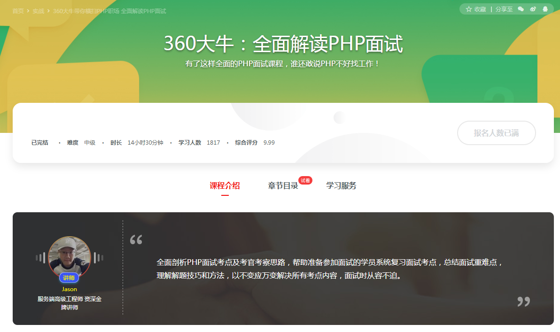The image size is (560, 332).
Task: Click the red 试看 trial badge
Action: click(305, 180)
